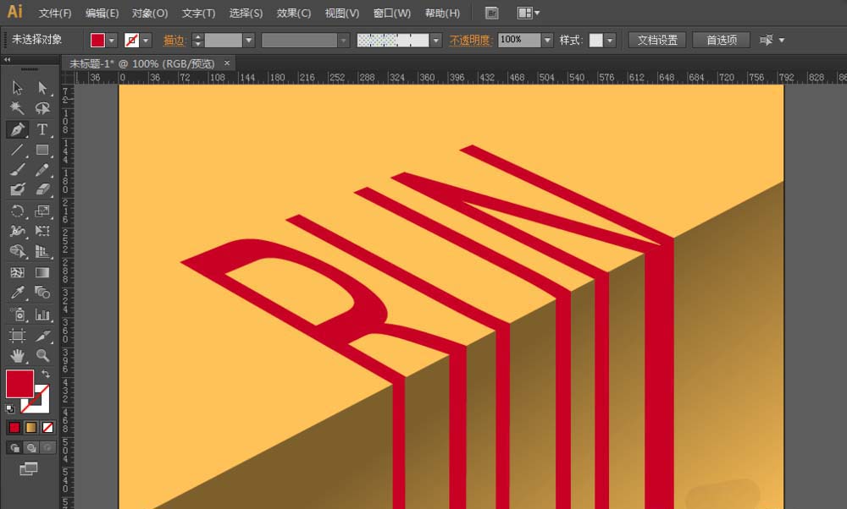Select the Zoom magnifier tool
The image size is (847, 509).
tap(42, 356)
